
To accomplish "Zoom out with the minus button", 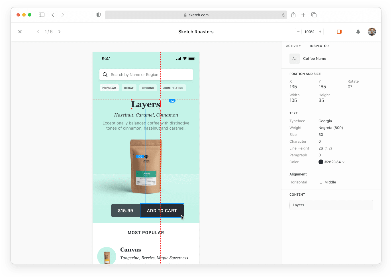I will pos(298,32).
